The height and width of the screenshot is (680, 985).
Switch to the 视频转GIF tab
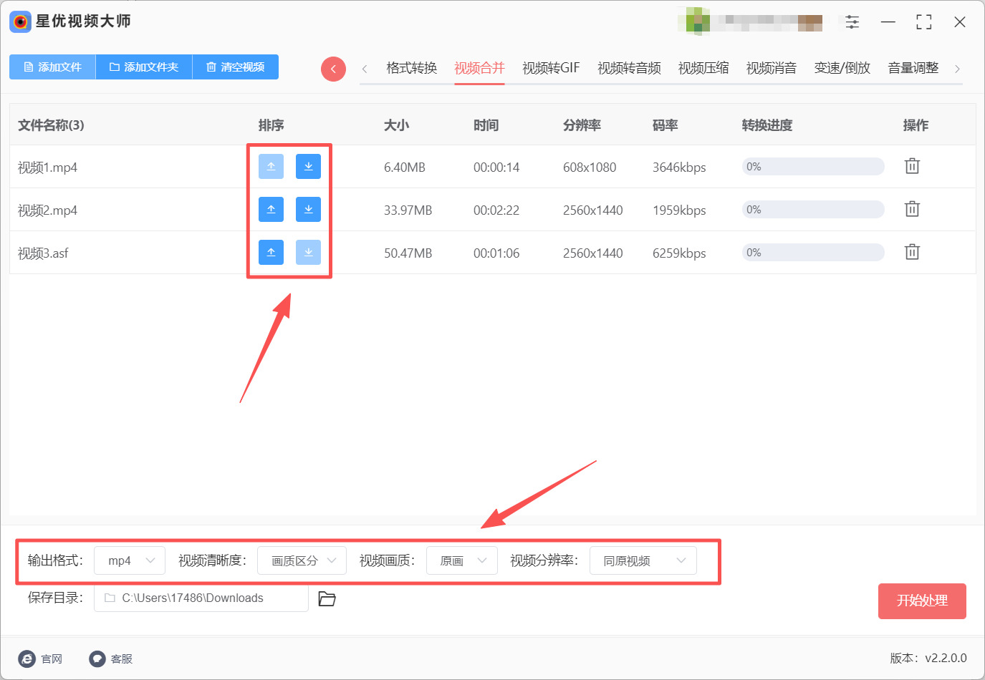point(551,68)
